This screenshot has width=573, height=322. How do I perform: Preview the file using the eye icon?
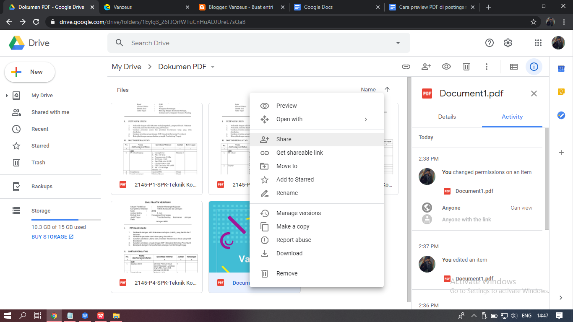click(x=446, y=67)
